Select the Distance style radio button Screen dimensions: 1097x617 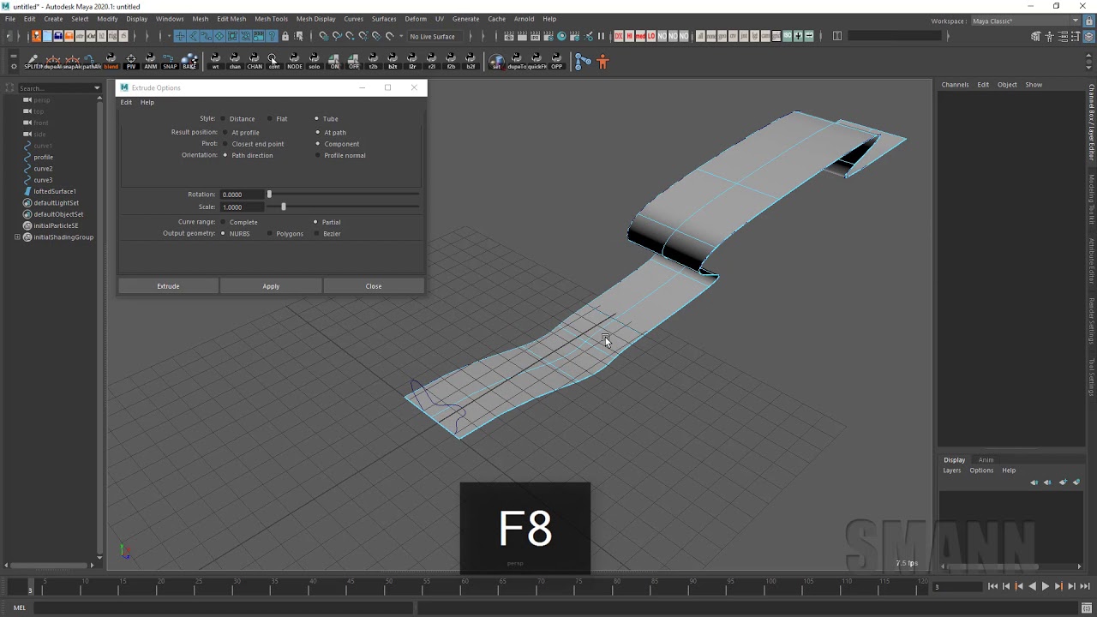click(224, 118)
